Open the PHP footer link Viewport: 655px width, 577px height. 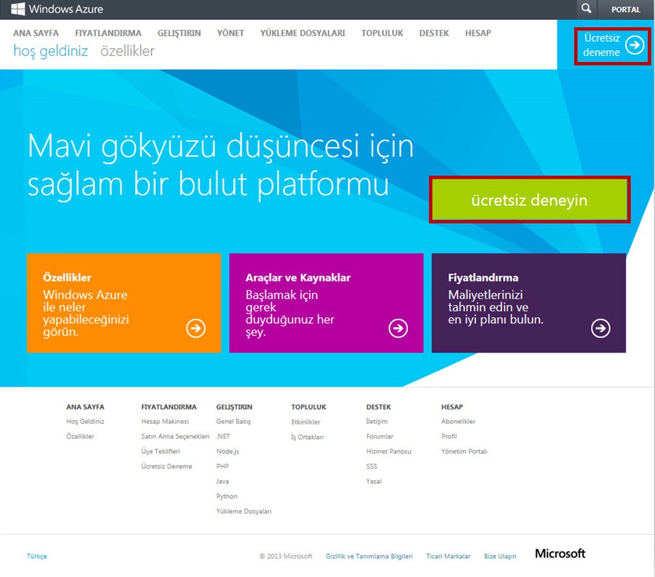coord(223,466)
